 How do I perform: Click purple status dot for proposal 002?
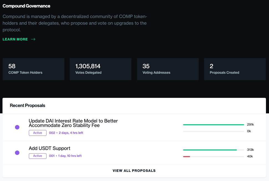click(17, 127)
